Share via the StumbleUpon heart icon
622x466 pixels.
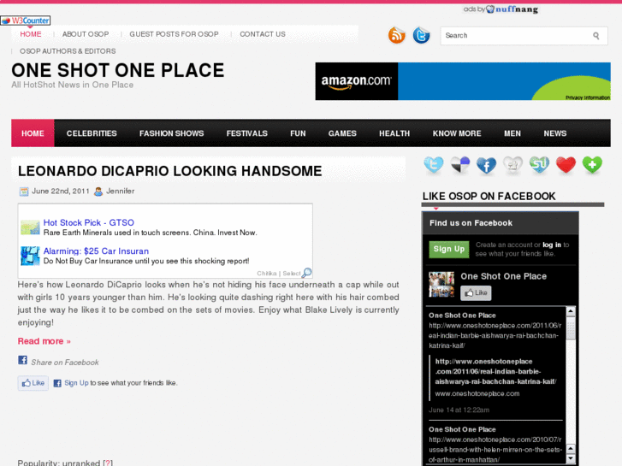click(539, 165)
